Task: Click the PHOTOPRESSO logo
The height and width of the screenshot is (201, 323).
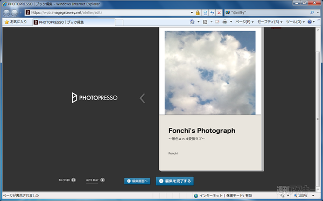Action: point(95,97)
